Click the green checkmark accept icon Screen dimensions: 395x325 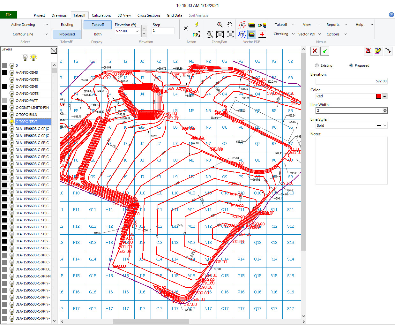pos(325,51)
